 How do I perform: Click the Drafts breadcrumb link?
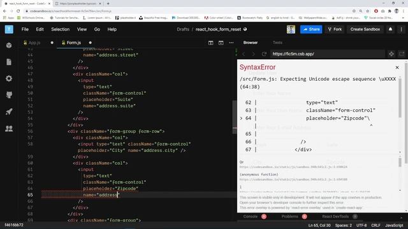click(183, 29)
